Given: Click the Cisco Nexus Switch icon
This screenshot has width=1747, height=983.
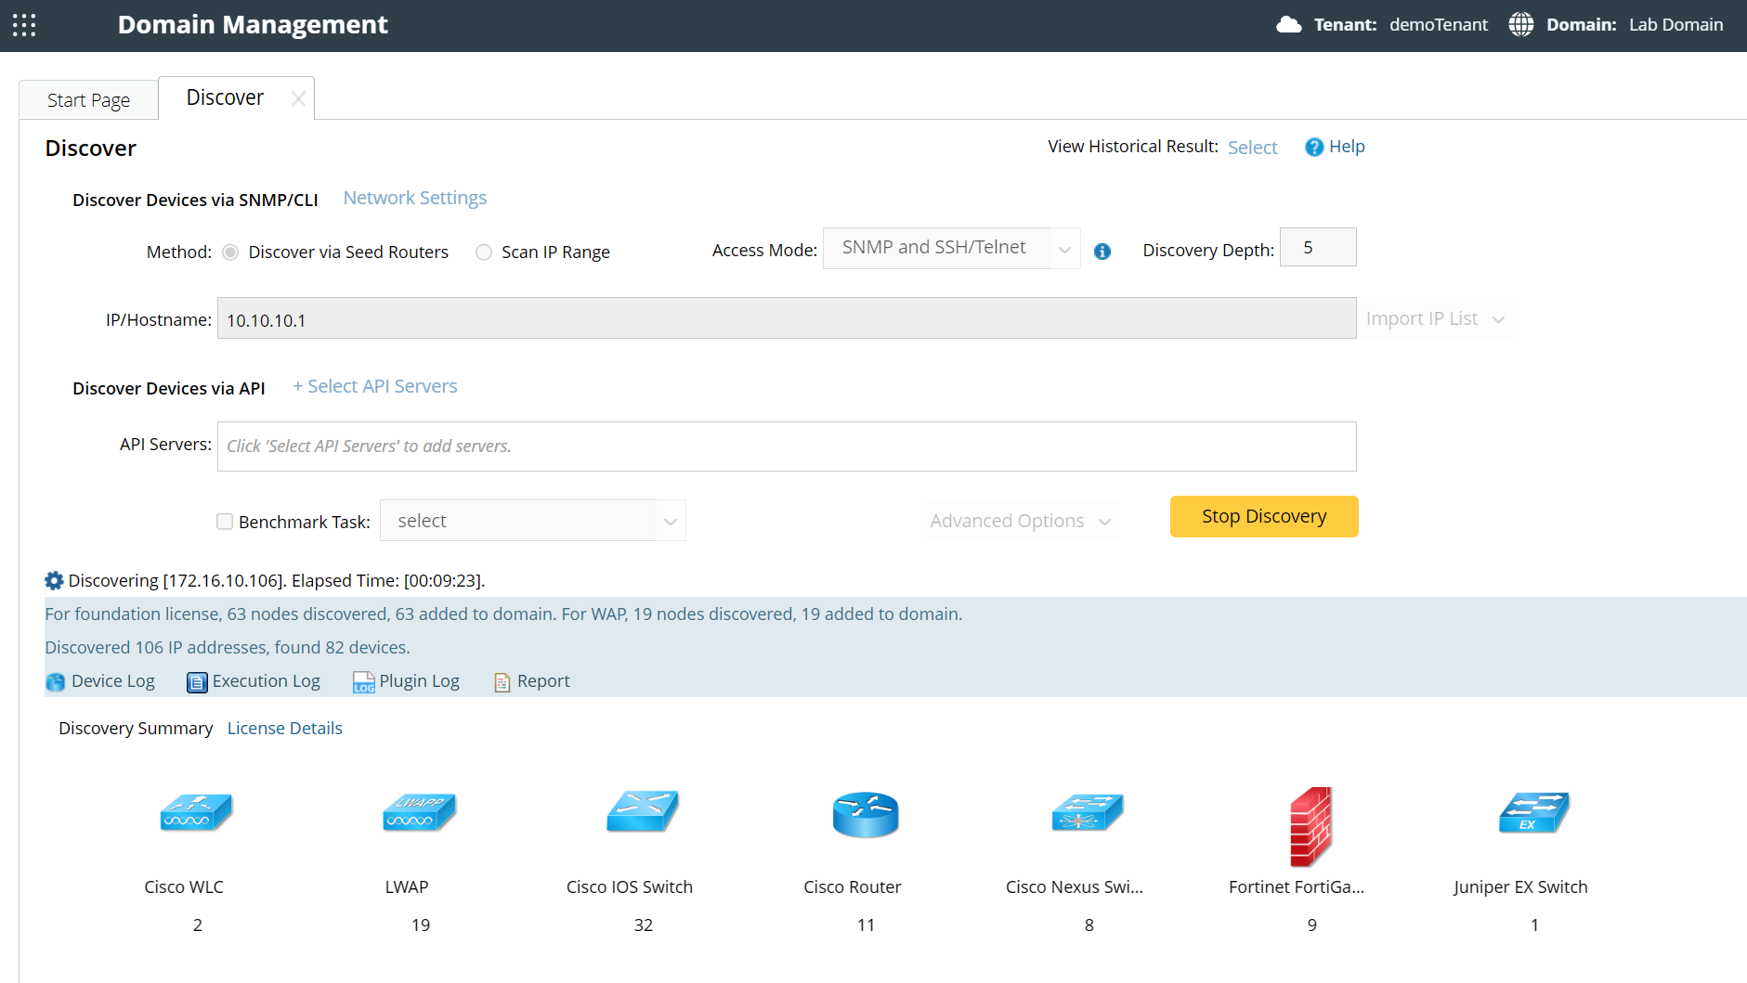Looking at the screenshot, I should click(x=1087, y=813).
